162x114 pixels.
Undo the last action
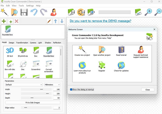[34, 12]
